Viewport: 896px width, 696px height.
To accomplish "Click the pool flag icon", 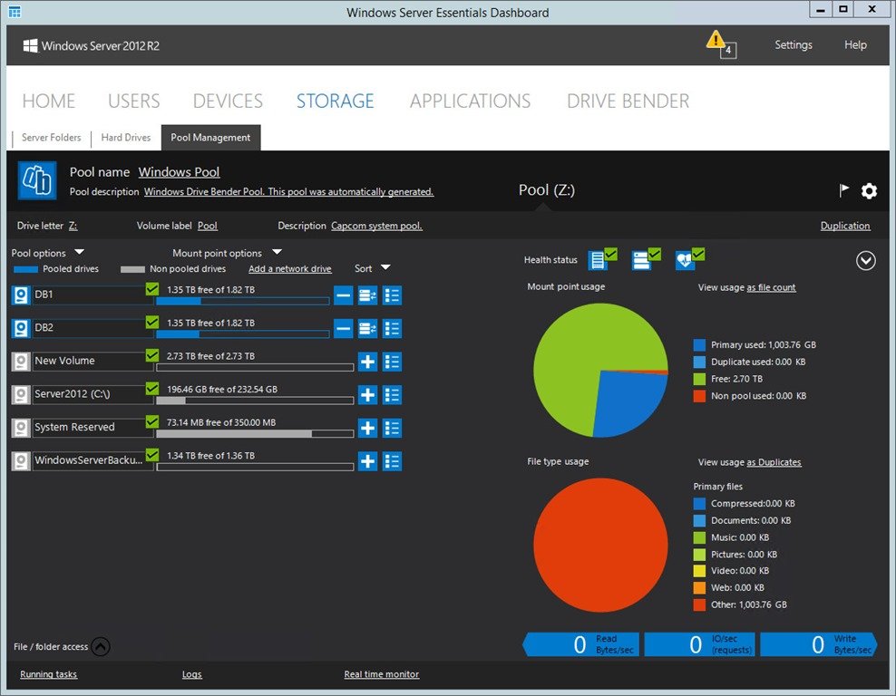I will (x=843, y=190).
